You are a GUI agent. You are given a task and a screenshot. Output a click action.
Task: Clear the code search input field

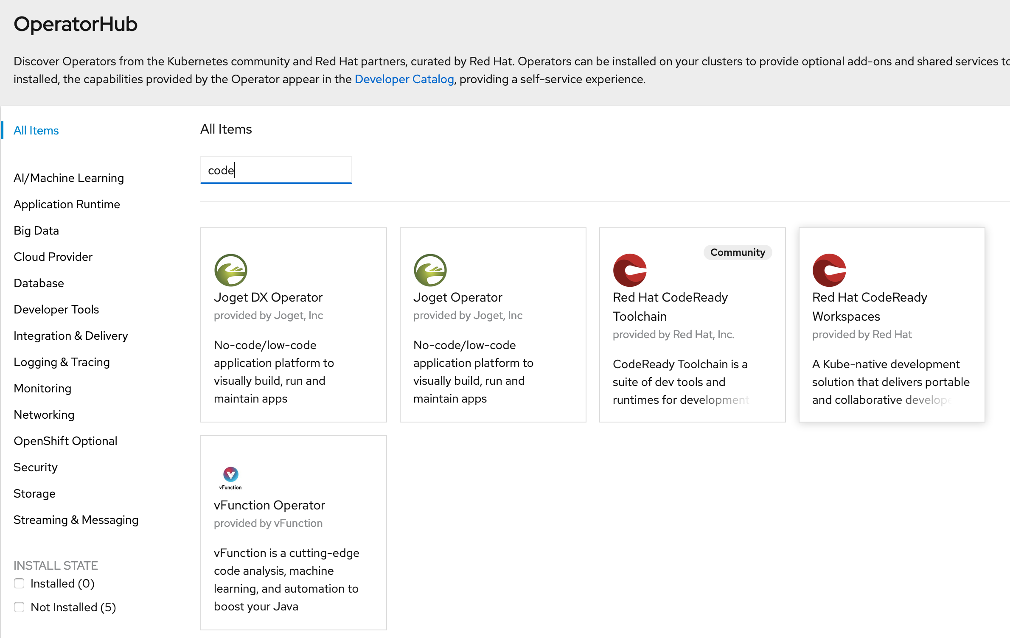[x=275, y=170]
